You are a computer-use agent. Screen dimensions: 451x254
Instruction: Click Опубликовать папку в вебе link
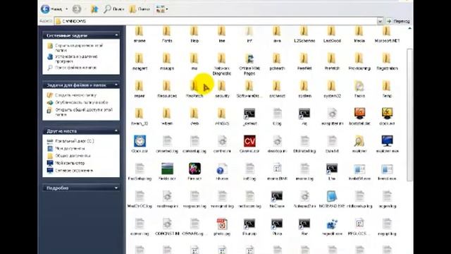coord(82,102)
